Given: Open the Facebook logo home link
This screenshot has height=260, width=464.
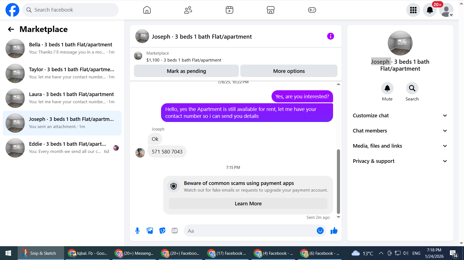Looking at the screenshot, I should 12,10.
